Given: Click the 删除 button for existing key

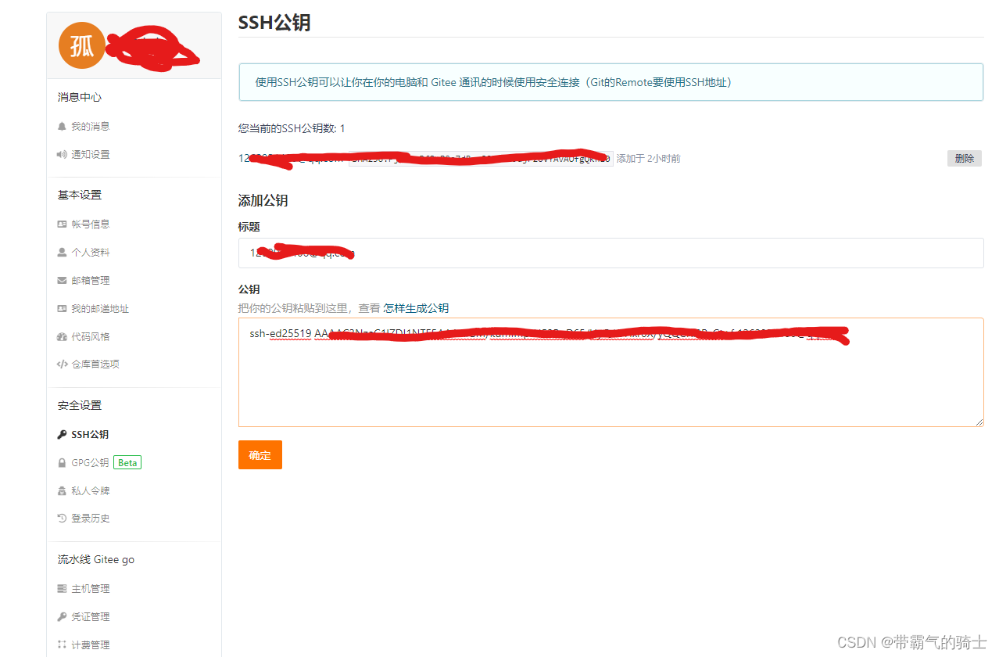Looking at the screenshot, I should coord(965,158).
